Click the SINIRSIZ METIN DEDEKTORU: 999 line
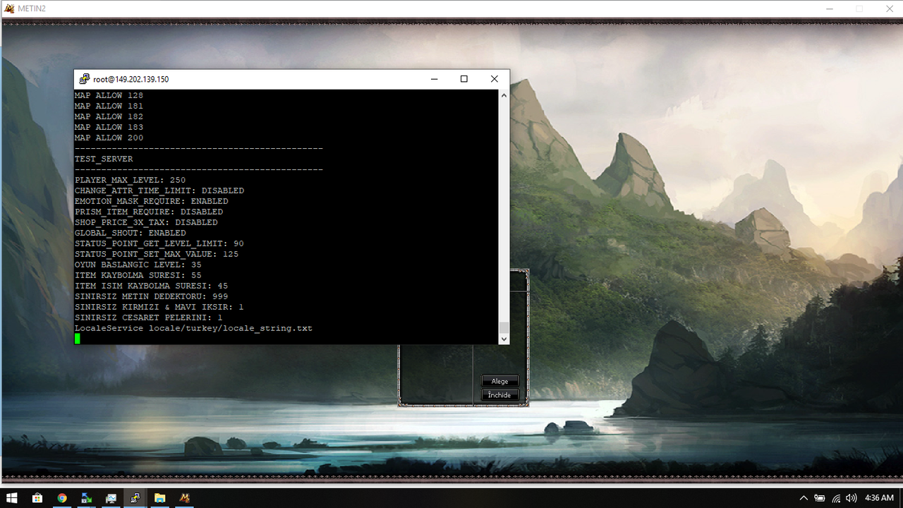This screenshot has height=508, width=903. pyautogui.click(x=151, y=296)
